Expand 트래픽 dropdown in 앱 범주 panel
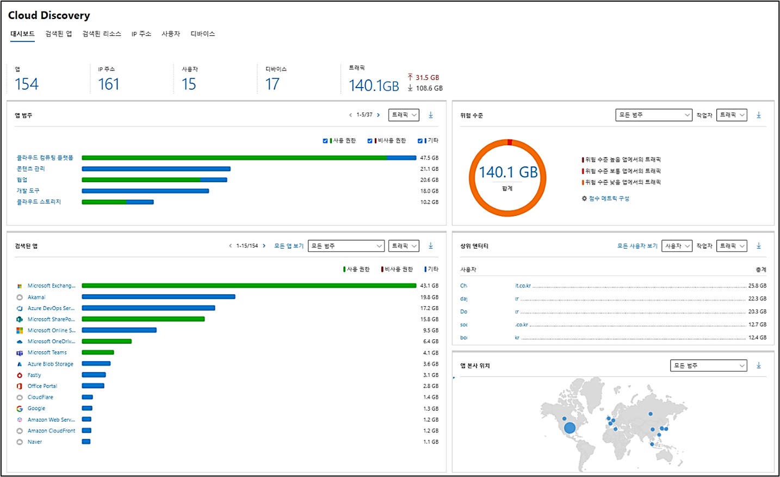Screen dimensions: 780x477 click(x=404, y=115)
